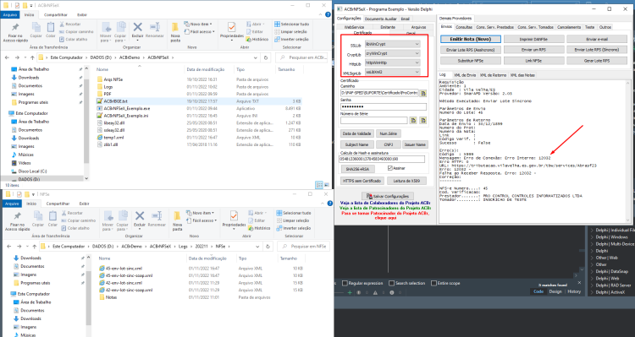
Task: Expand Delphi | Windows tree node
Action: tap(591, 237)
